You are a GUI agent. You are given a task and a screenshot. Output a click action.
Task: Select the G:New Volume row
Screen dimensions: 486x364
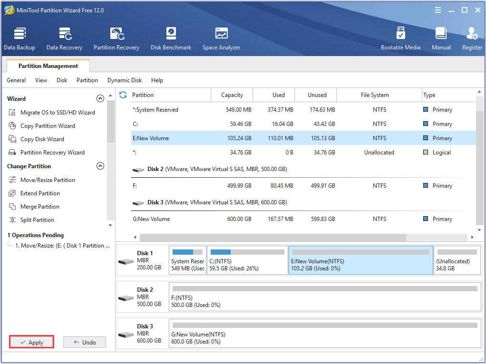303,219
